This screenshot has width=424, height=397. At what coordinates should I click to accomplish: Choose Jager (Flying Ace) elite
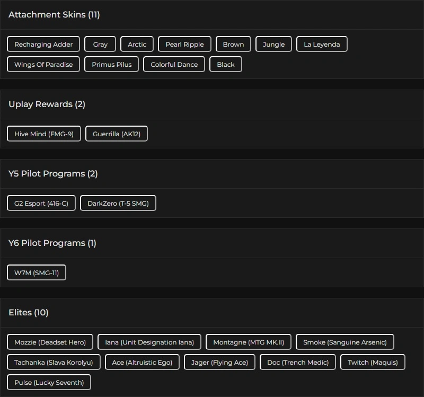[219, 362]
